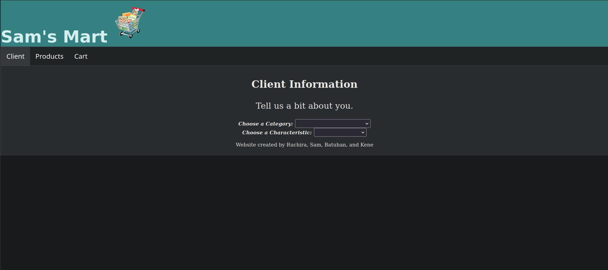Switch to the Client tab
The width and height of the screenshot is (608, 270).
16,56
